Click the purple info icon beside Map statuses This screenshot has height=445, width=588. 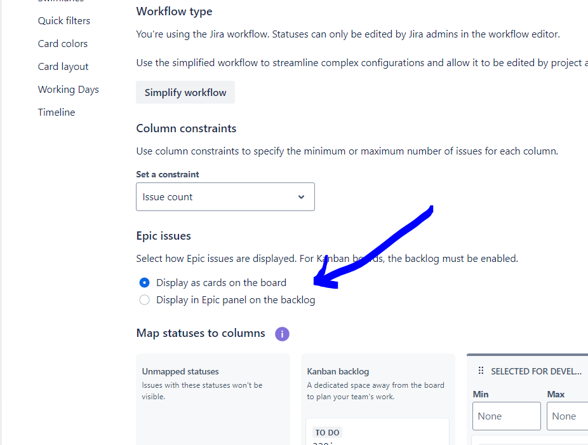282,334
